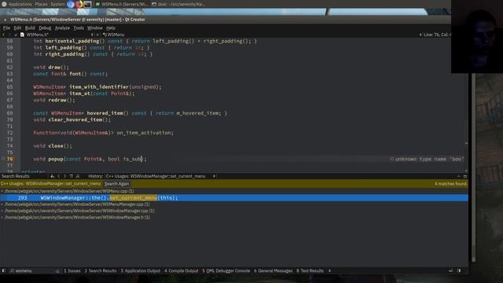The height and width of the screenshot is (283, 503).
Task: Open the Window menu
Action: (95, 28)
